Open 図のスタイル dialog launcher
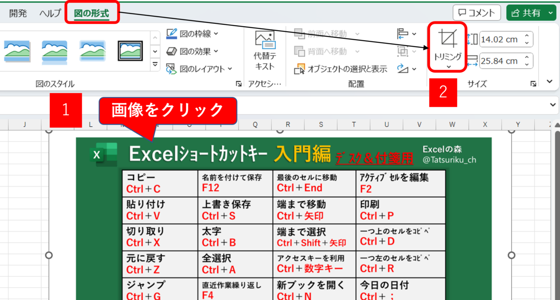Screen dimensions: 560x300 coord(238,84)
